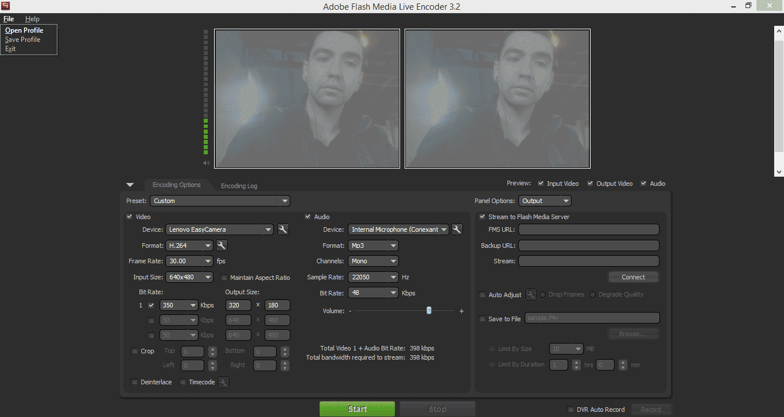Open the Help menu

click(32, 19)
